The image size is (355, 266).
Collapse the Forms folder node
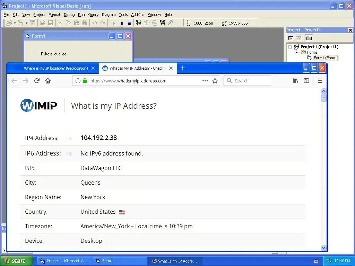pyautogui.click(x=297, y=52)
